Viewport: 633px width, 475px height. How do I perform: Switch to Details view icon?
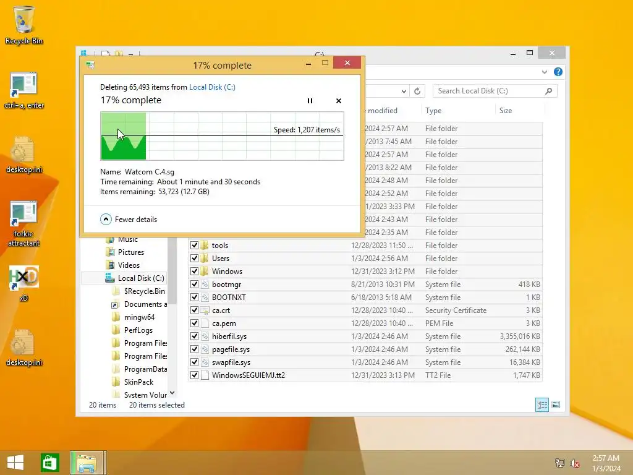[542, 404]
